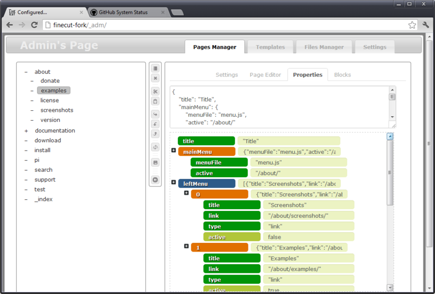Open the Files Manager tab
The height and width of the screenshot is (294, 435).
(324, 47)
